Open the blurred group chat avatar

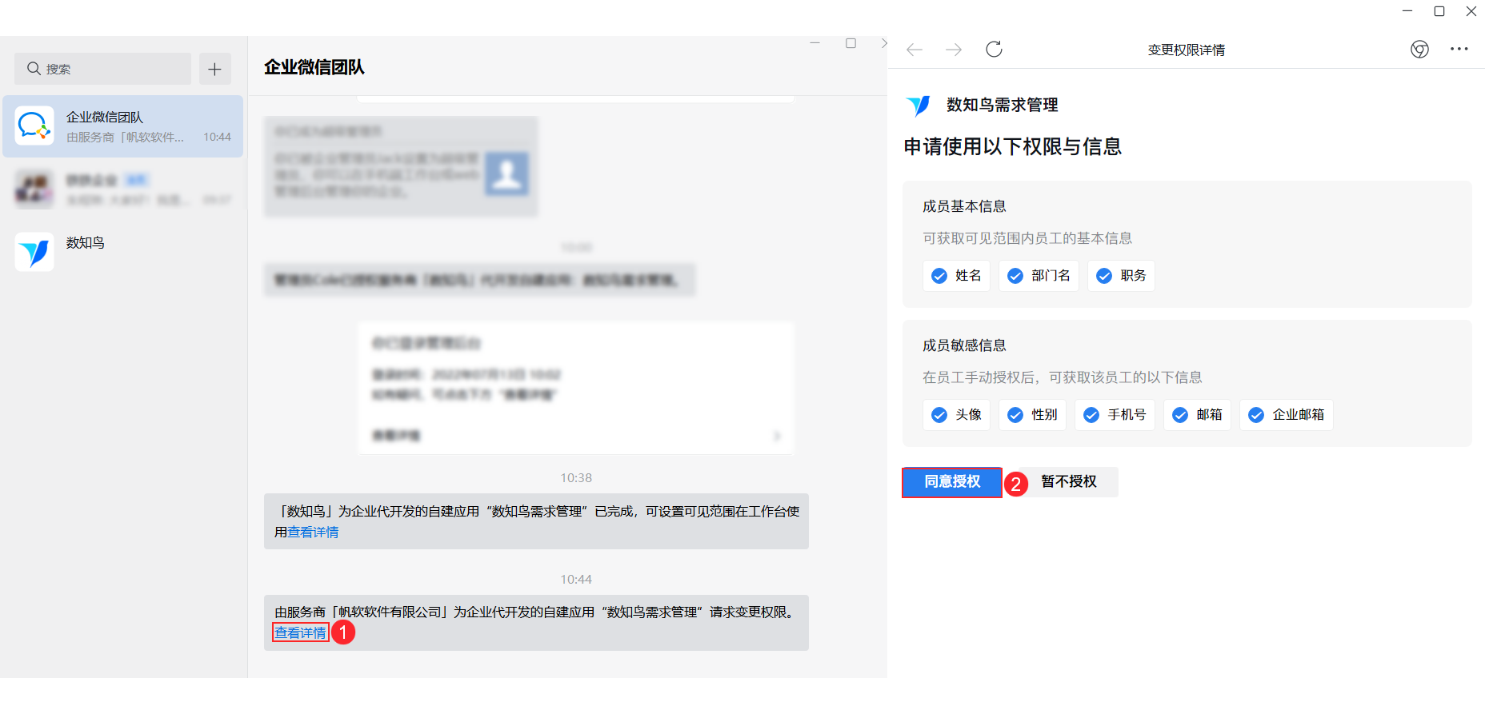pos(34,189)
